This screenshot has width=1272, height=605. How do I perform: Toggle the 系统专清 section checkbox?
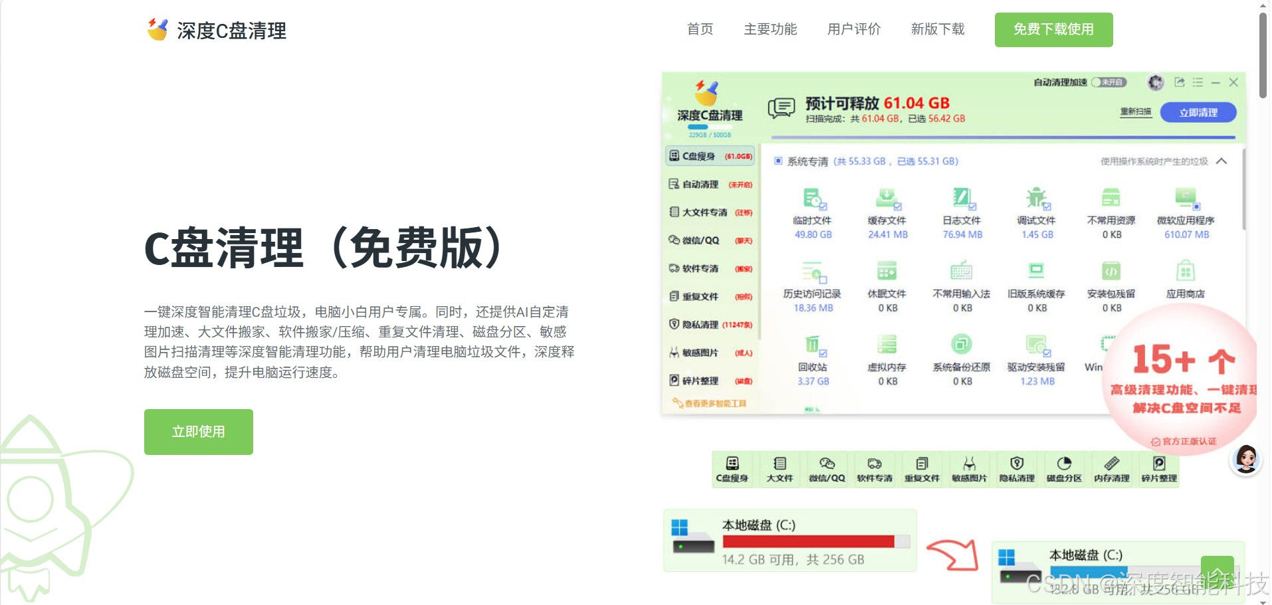tap(778, 161)
